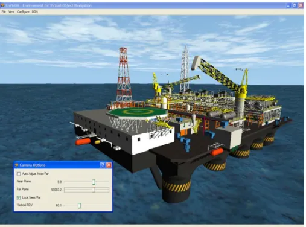Click the Far Plane label
The image size is (306, 227).
point(23,189)
